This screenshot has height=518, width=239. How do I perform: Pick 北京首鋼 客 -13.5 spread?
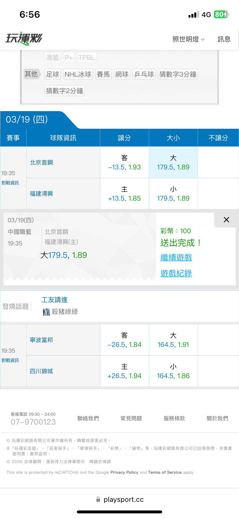coord(124,162)
